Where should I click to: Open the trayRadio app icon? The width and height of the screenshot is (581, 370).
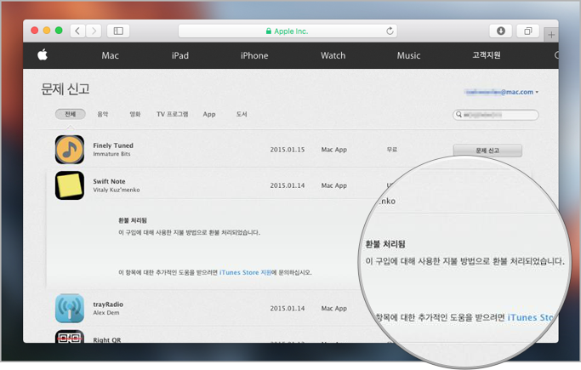tap(70, 309)
